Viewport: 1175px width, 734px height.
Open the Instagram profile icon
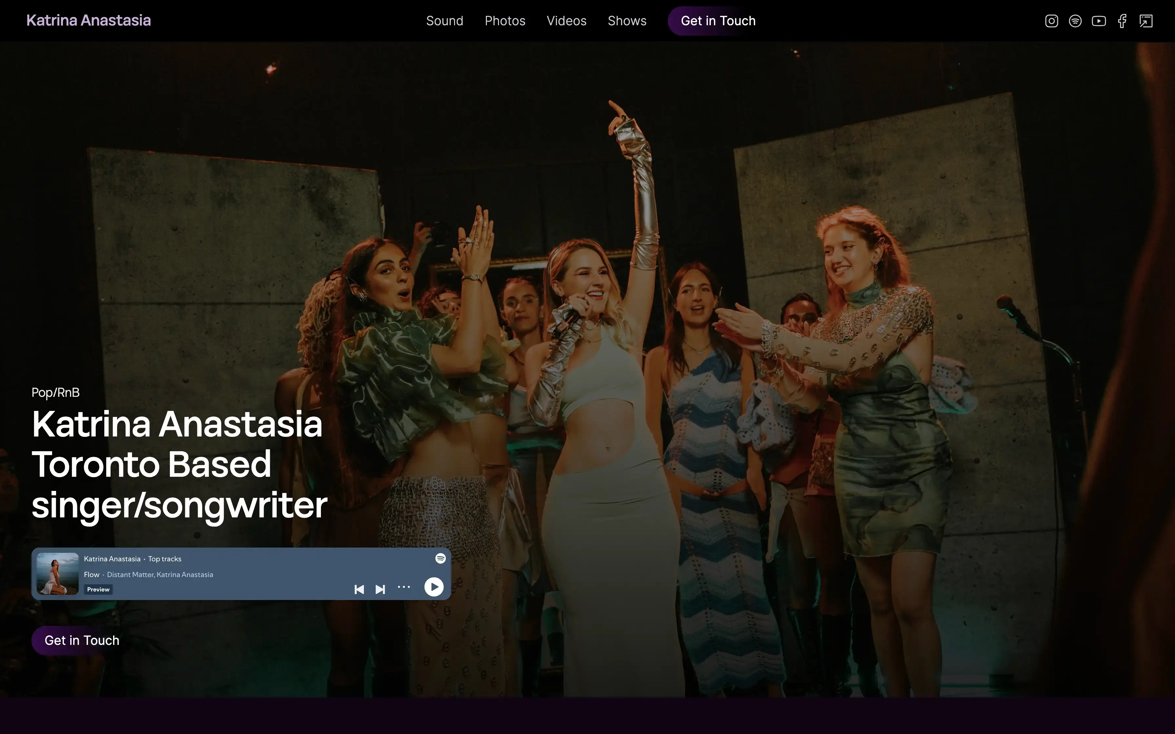pyautogui.click(x=1051, y=21)
